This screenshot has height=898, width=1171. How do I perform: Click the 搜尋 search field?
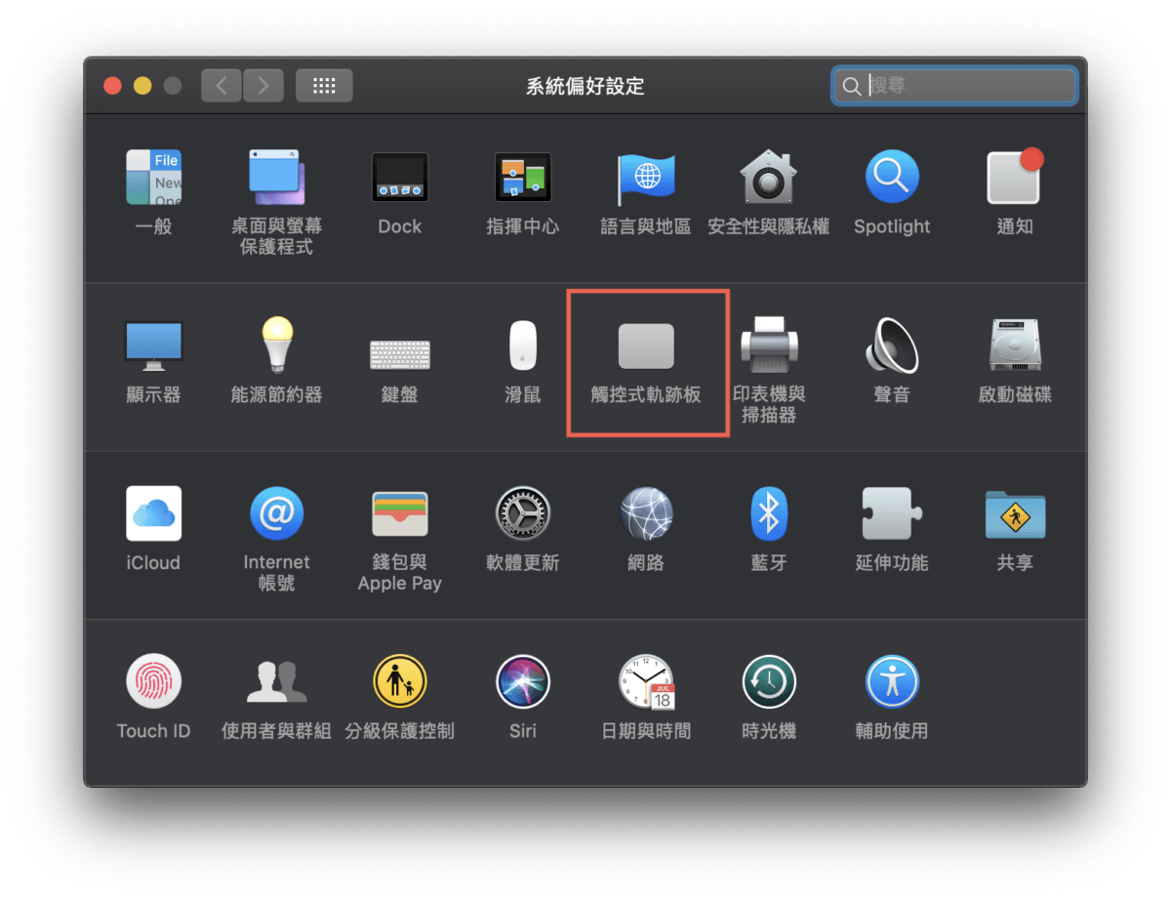click(954, 86)
